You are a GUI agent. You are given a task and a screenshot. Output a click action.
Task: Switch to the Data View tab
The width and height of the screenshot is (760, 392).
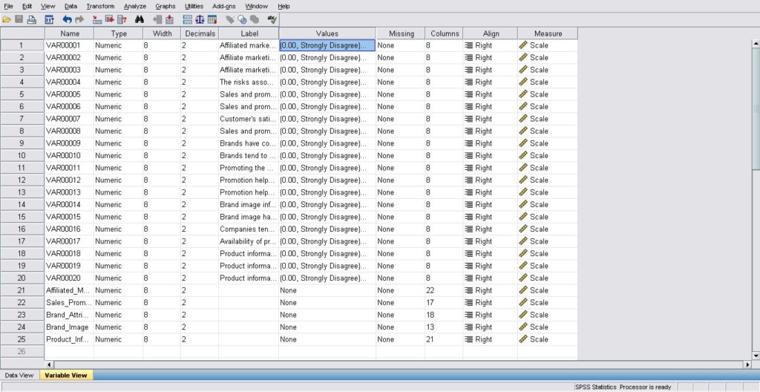click(x=19, y=376)
